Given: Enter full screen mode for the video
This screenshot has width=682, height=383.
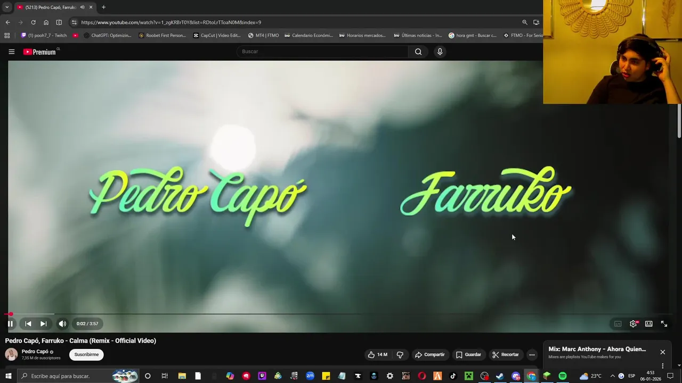Looking at the screenshot, I should point(664,323).
